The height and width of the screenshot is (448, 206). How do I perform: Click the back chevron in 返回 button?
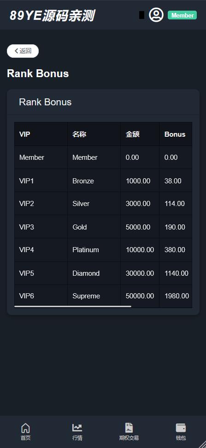16,51
